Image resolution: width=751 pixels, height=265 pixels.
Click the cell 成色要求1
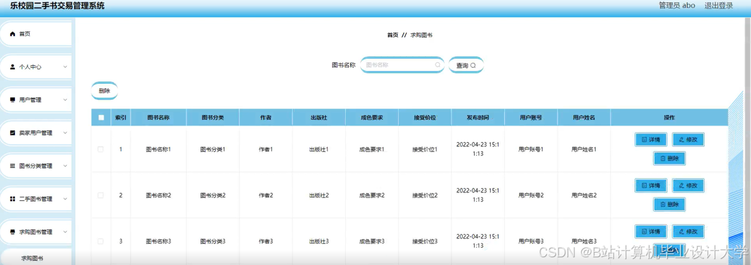pyautogui.click(x=372, y=149)
